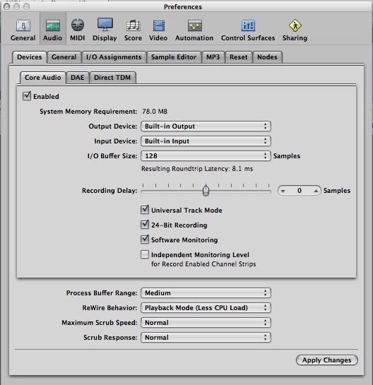Switch to Score preferences icon
373x385 pixels.
pos(133,25)
